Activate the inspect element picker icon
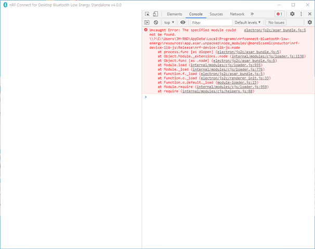This screenshot has width=315, height=249. pyautogui.click(x=147, y=14)
